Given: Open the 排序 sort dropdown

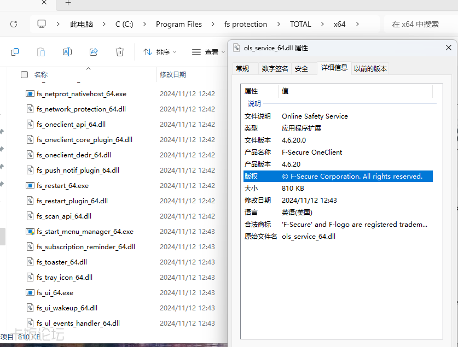Looking at the screenshot, I should point(160,52).
